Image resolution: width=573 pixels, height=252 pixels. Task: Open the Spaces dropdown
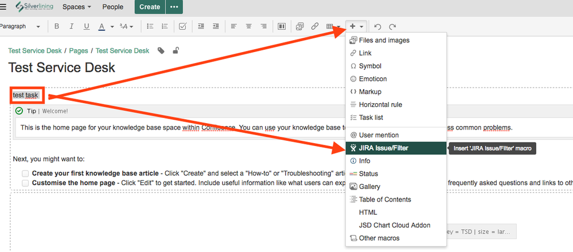77,7
